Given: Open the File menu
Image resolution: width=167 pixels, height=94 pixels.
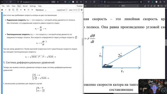Looking at the screenshot, I should pos(3,6).
